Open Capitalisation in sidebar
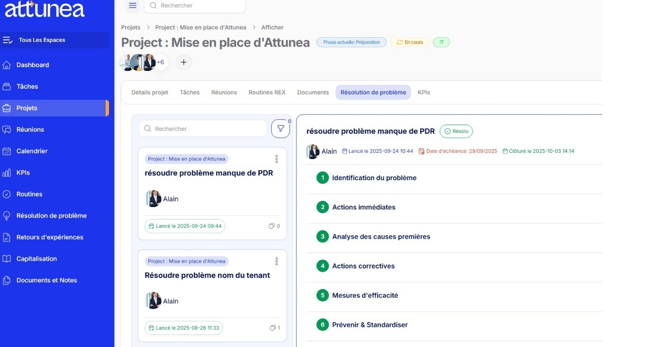Screen dimensions: 655x347 (x=36, y=259)
